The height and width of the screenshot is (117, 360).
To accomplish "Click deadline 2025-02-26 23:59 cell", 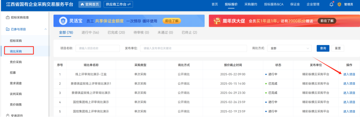I will (x=233, y=102).
